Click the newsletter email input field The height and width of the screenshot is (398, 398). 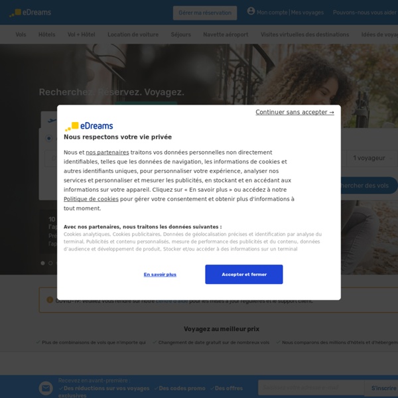click(x=310, y=388)
